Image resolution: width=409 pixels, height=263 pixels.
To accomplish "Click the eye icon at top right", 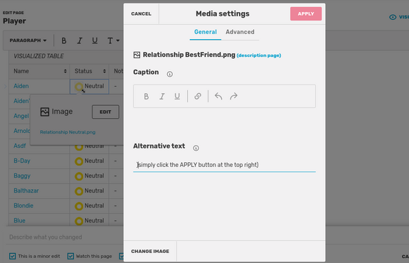I will 393,17.
